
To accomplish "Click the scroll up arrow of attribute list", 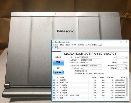I will 127,77.
